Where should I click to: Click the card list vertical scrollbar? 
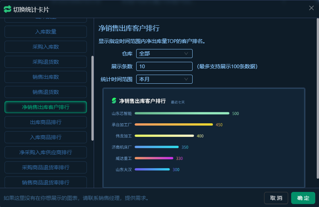(x=93, y=98)
